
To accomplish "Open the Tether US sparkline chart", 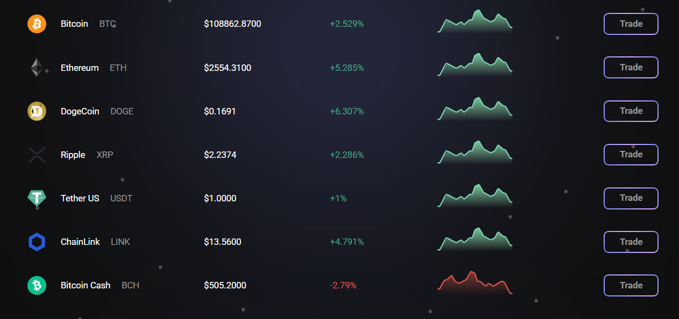I will pyautogui.click(x=475, y=195).
